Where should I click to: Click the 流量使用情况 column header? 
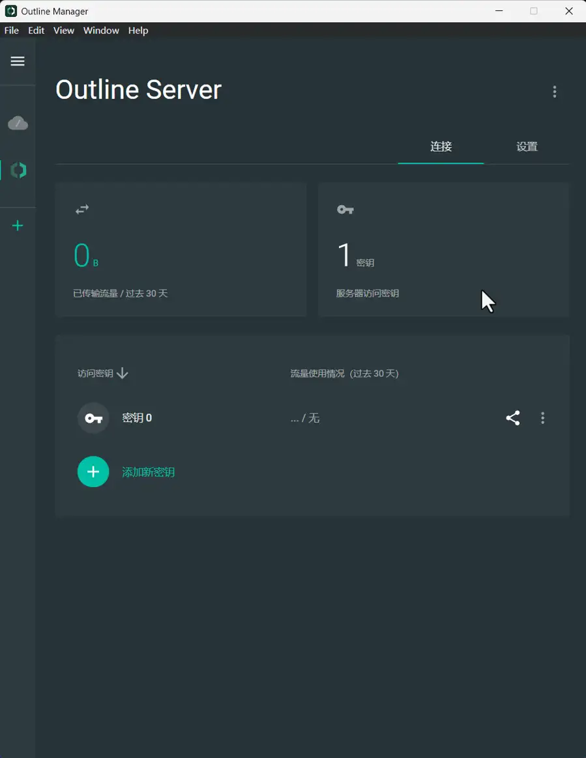(345, 374)
